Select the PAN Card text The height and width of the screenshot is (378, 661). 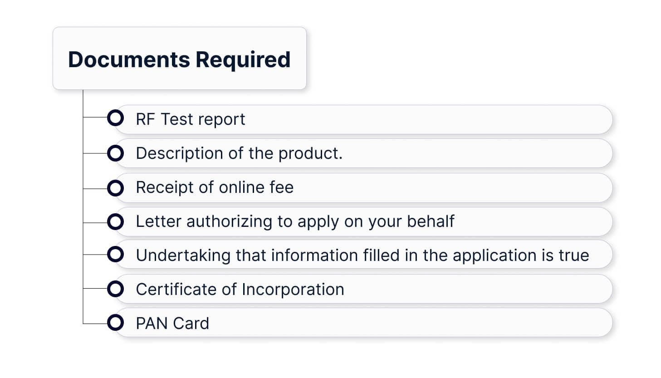coord(172,324)
